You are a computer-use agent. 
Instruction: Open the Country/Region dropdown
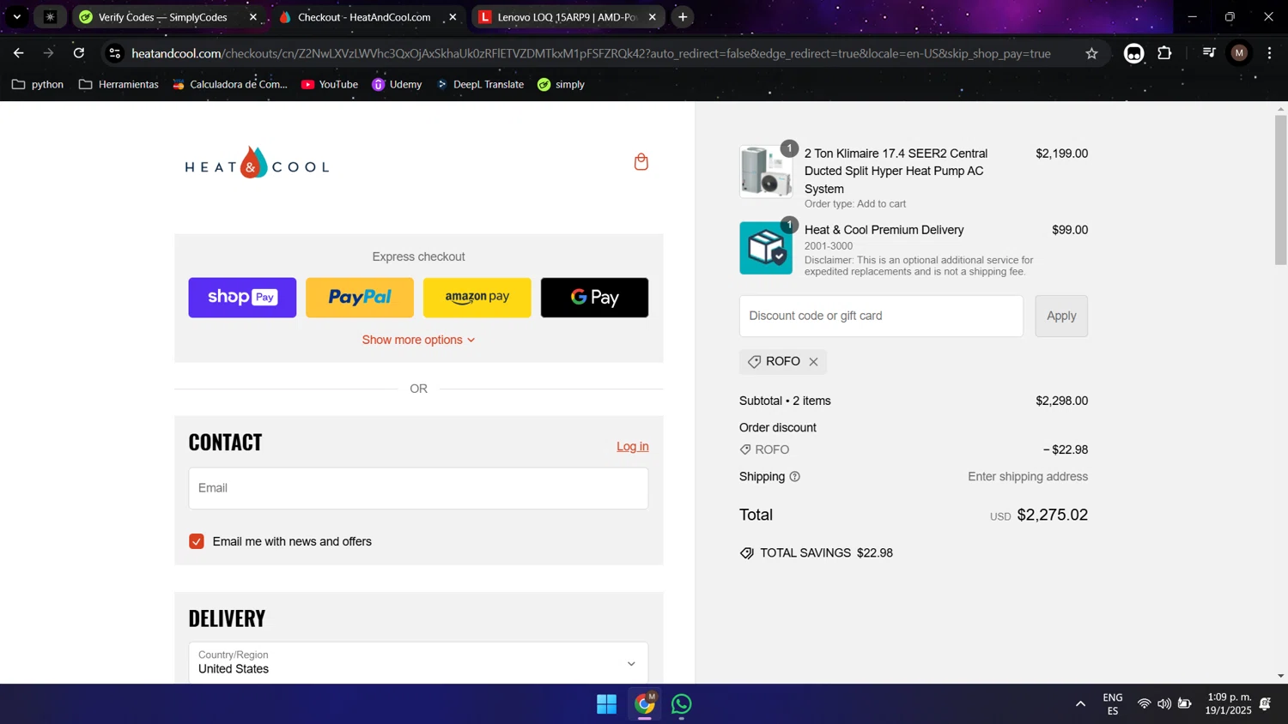click(418, 662)
